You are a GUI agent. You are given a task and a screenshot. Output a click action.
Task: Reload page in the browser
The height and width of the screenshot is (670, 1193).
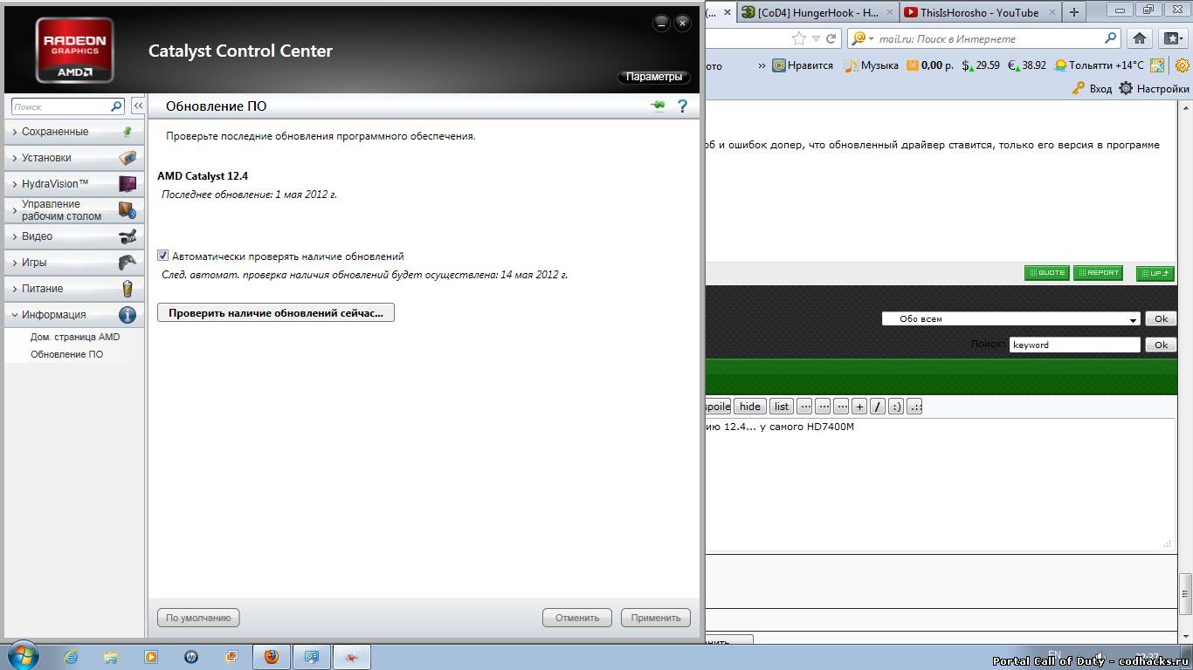point(831,38)
